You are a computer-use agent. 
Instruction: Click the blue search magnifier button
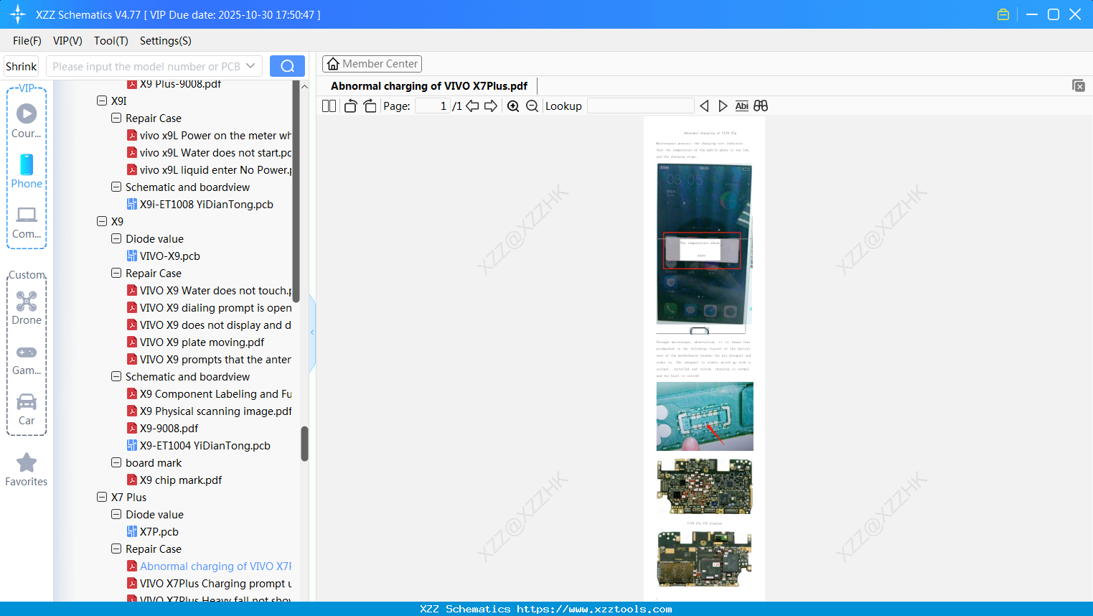coord(287,66)
